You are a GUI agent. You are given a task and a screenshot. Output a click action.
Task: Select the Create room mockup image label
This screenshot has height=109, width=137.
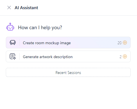(47, 43)
